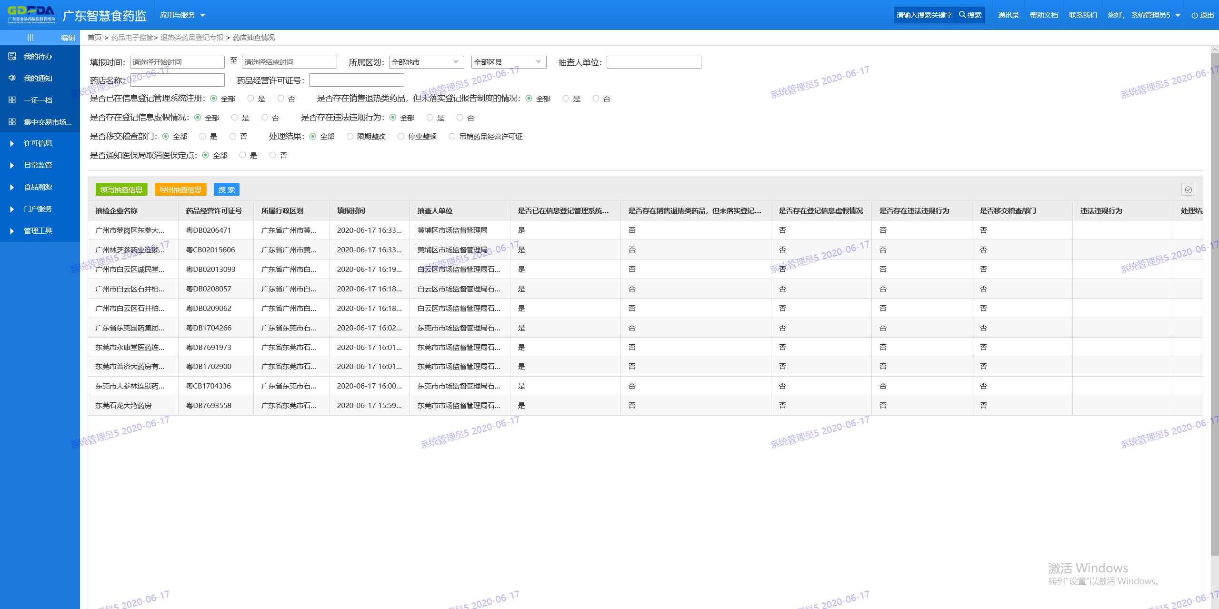Click the 填报时间 start date field
The height and width of the screenshot is (609, 1219).
[x=177, y=62]
